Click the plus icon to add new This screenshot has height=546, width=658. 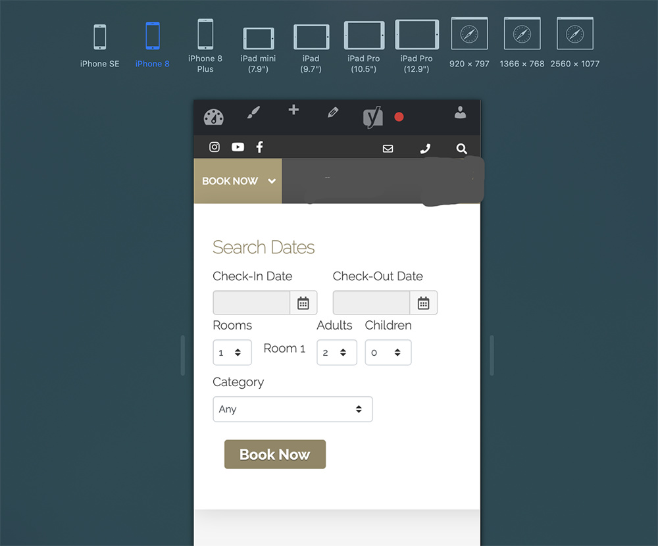[293, 110]
